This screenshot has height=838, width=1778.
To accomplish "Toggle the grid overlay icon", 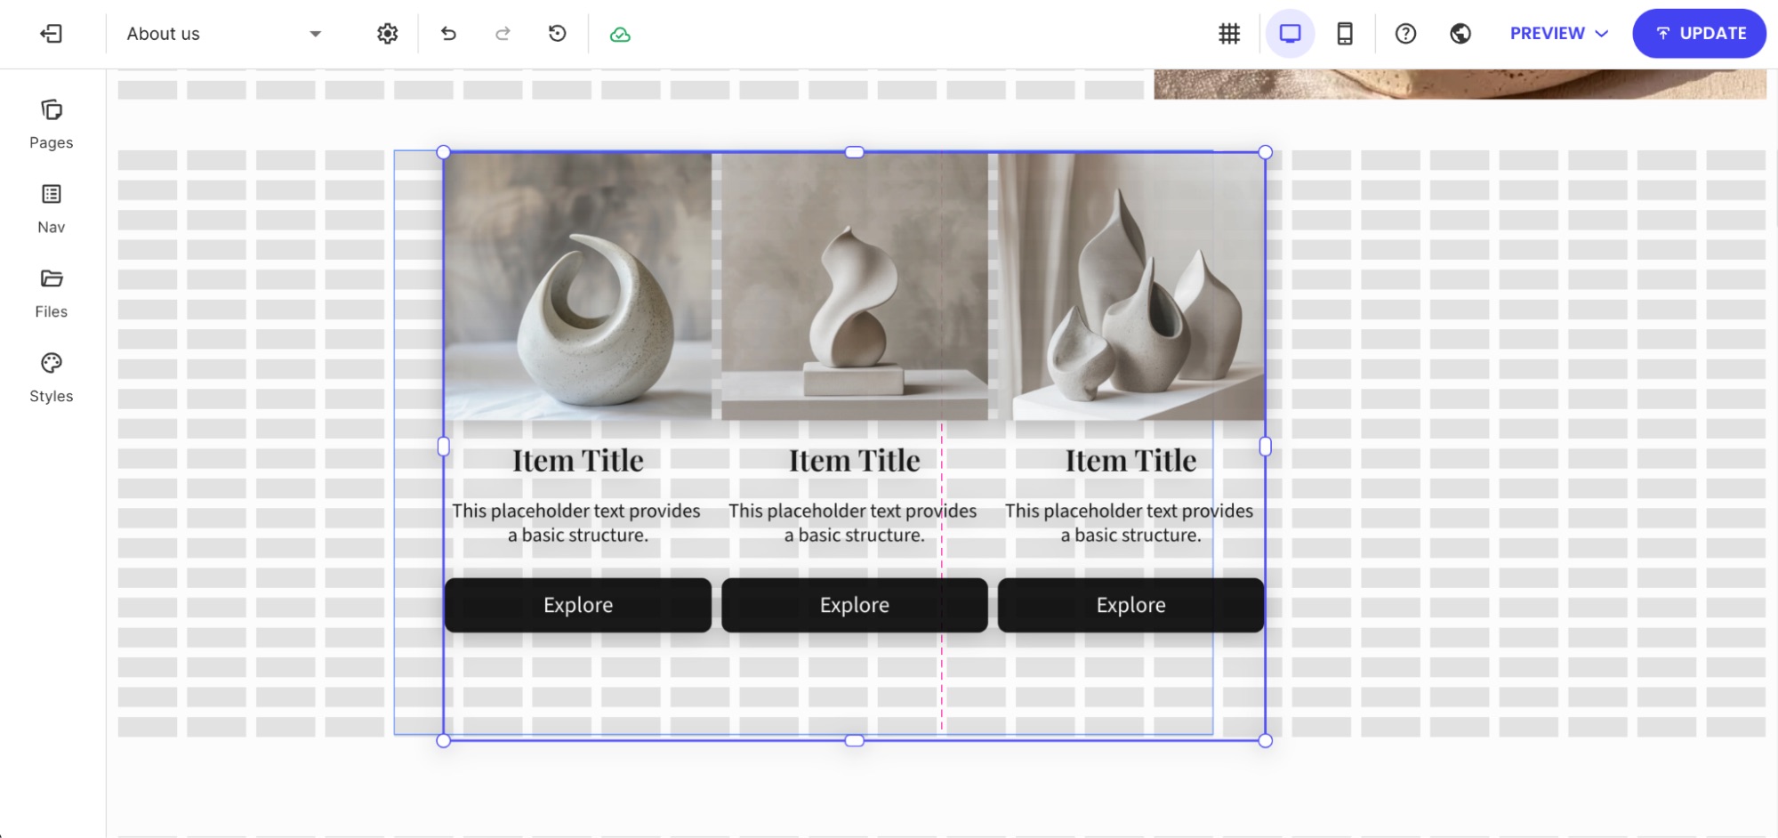I will point(1229,34).
